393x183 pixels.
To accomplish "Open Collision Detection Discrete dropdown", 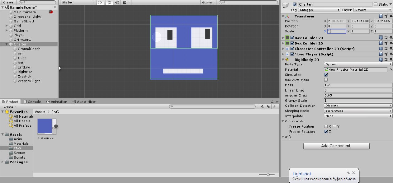I will coord(358,106).
